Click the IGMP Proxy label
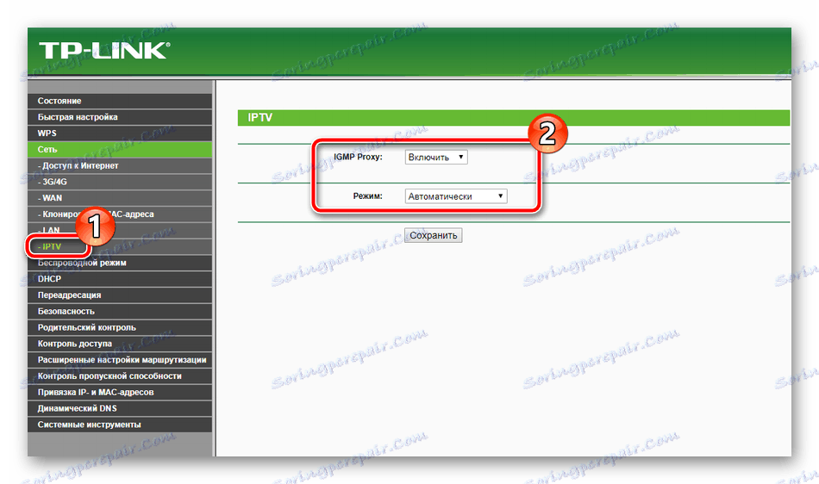 click(x=358, y=157)
